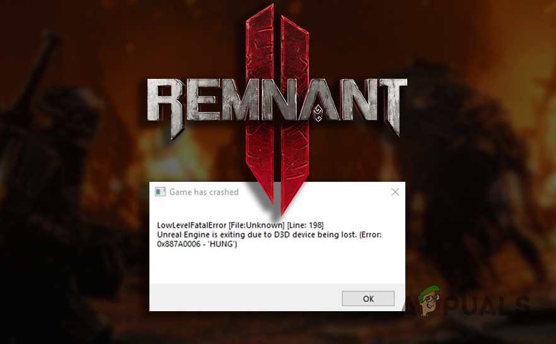Click the spiral symbol inside Remnant's A
Image resolution: width=556 pixels, height=344 pixels.
click(318, 113)
